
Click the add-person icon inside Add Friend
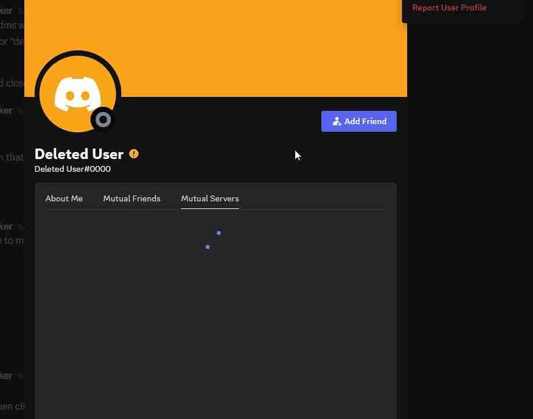click(x=336, y=121)
